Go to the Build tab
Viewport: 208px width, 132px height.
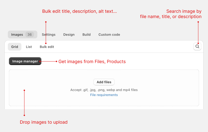click(x=86, y=34)
